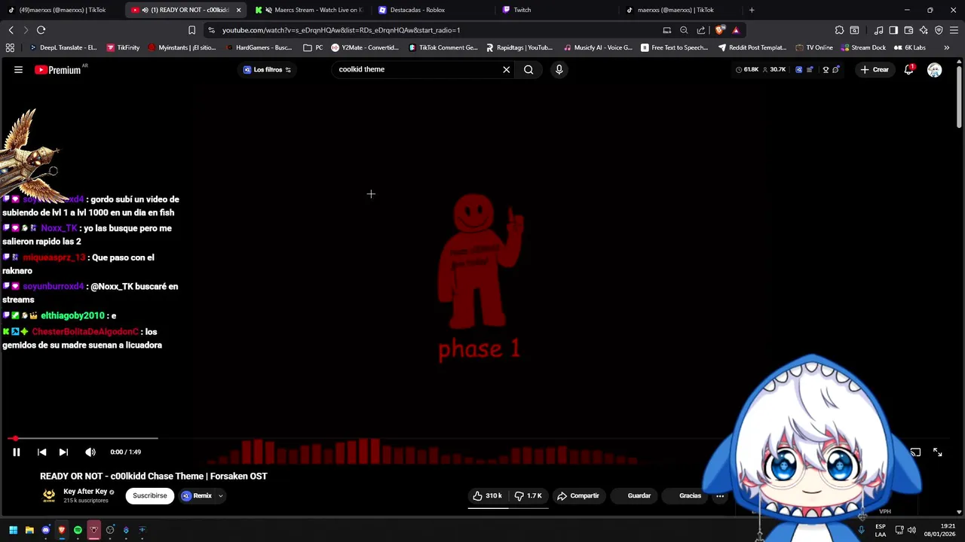Like the video (310 k thumbs up)
The image size is (965, 542).
[488, 495]
